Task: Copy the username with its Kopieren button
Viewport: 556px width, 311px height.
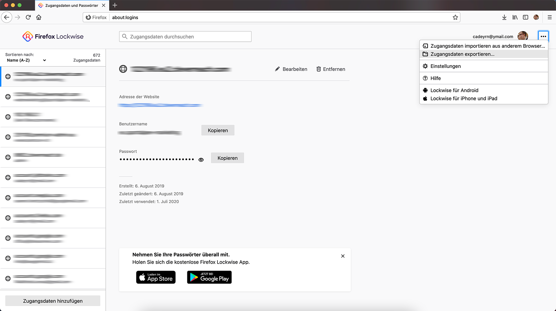Action: click(x=218, y=130)
